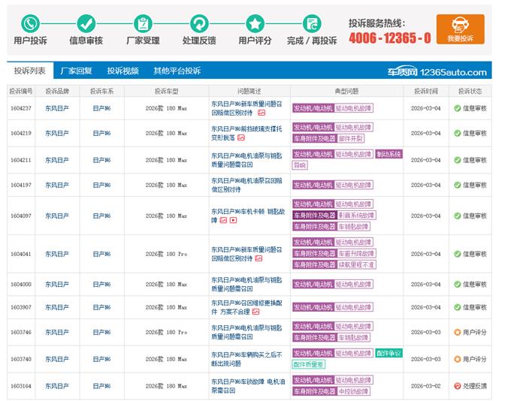Open the 其他平台投诉 tab
The height and width of the screenshot is (401, 526).
click(x=177, y=71)
